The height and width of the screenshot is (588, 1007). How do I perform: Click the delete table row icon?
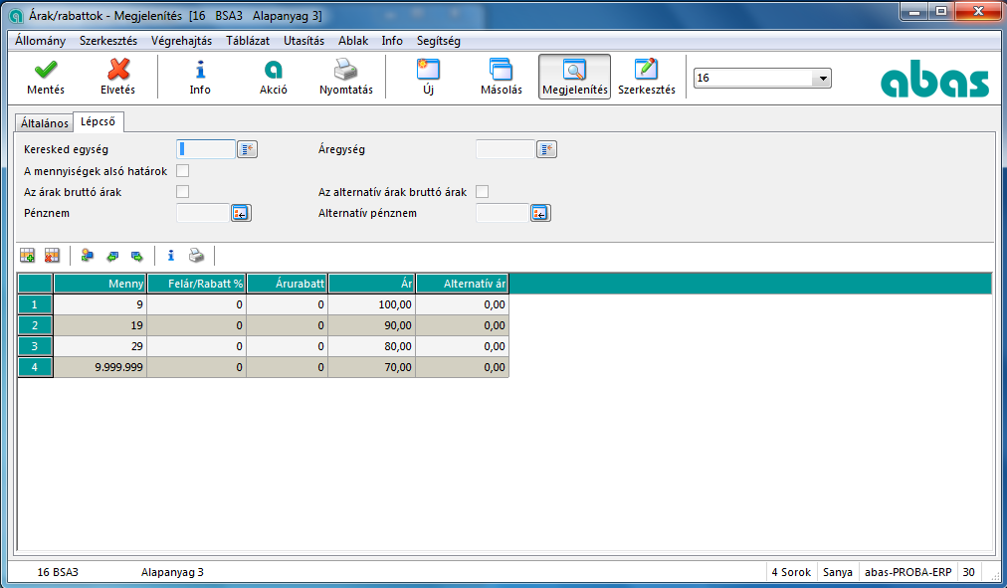52,256
